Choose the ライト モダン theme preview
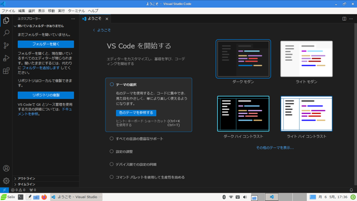Screen dimensions: 357x201 coord(306,59)
